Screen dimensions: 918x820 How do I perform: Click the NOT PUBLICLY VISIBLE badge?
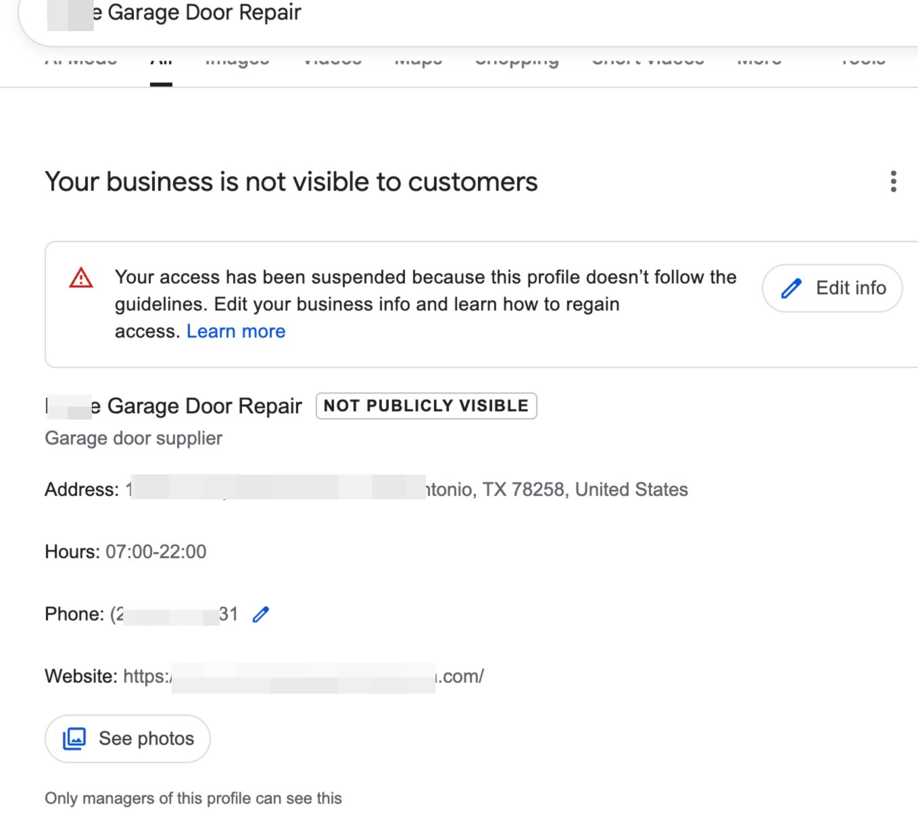click(426, 406)
